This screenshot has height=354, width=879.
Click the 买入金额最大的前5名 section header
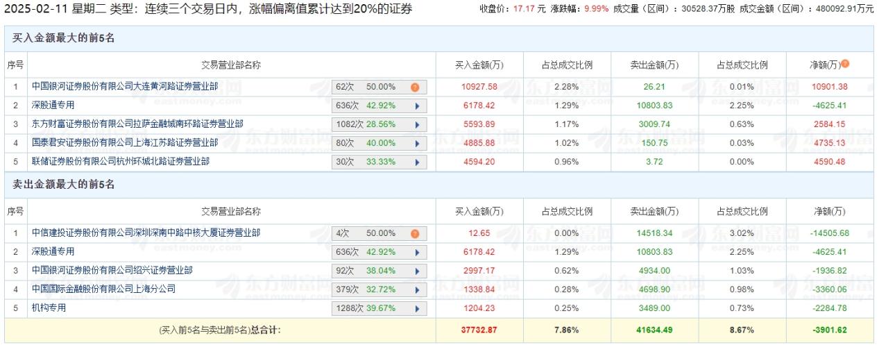pos(64,38)
